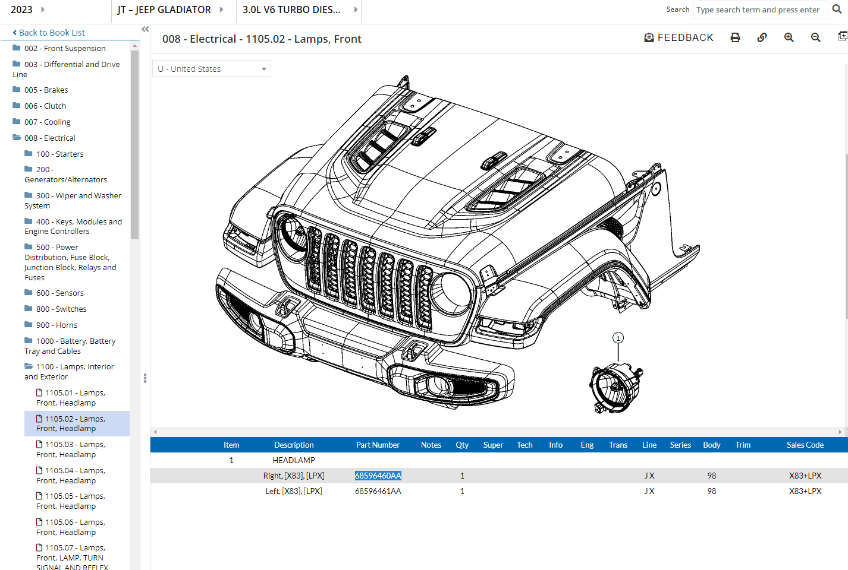Click the Sales Code column header
The height and width of the screenshot is (570, 848).
(x=805, y=445)
